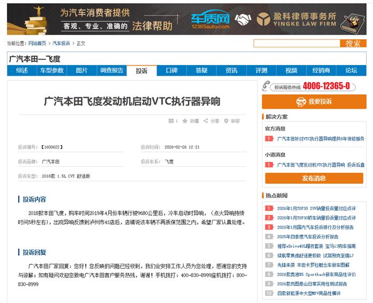The height and width of the screenshot is (303, 373).
Task: Open the 综述 tab
Action: pyautogui.click(x=22, y=70)
